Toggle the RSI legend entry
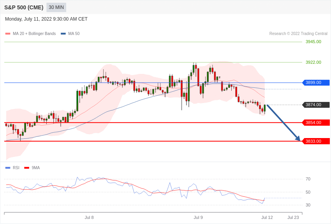Image resolution: width=331 pixels, height=224 pixels. [x=12, y=168]
